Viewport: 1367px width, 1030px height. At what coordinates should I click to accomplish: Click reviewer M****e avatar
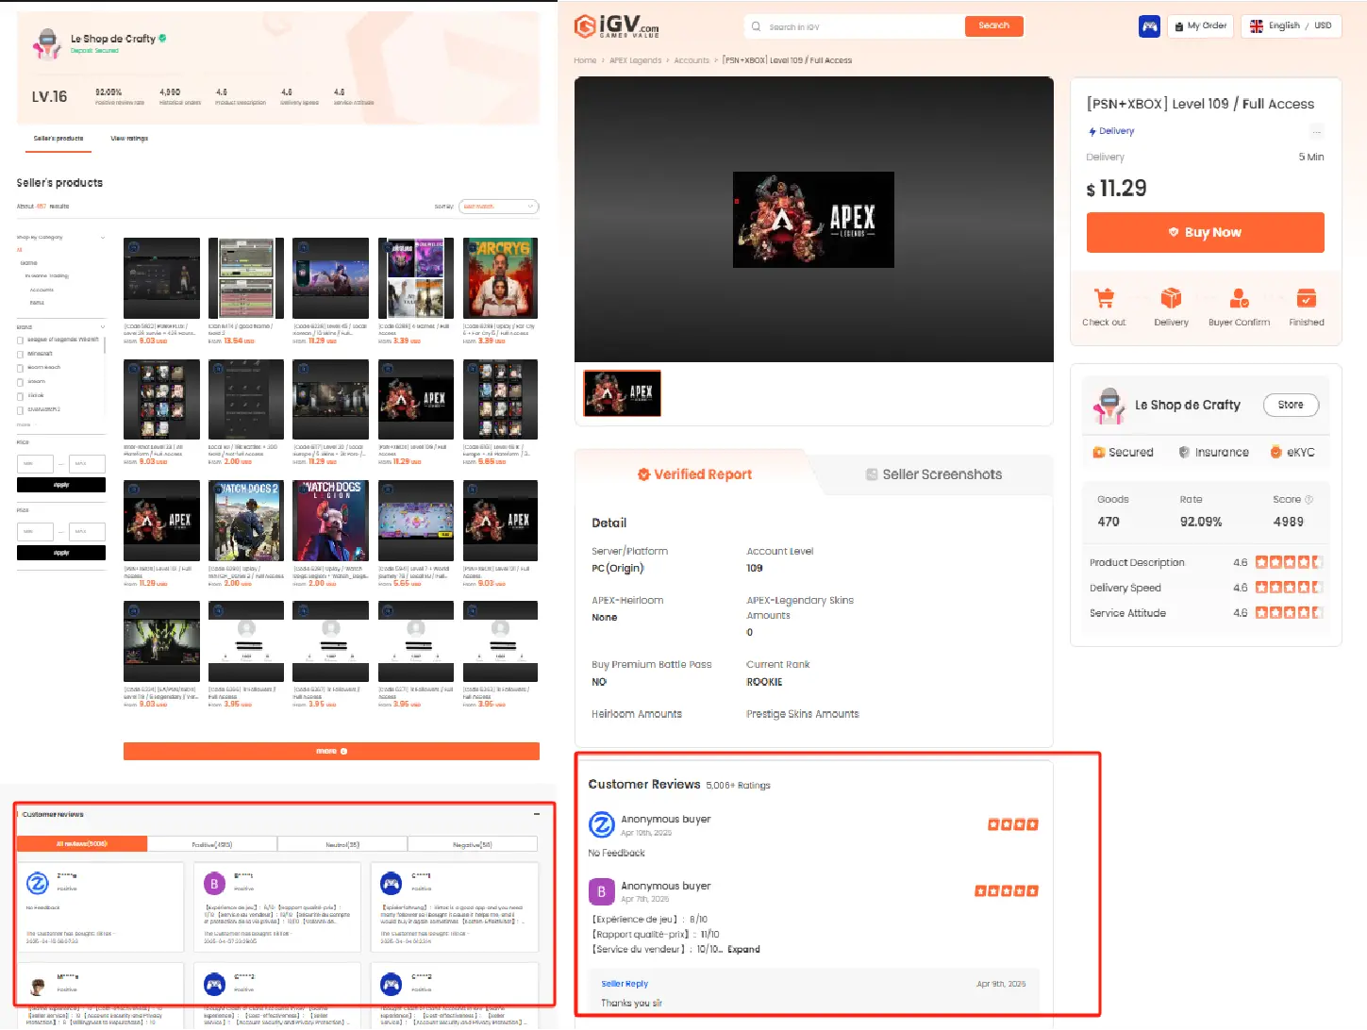pos(37,986)
